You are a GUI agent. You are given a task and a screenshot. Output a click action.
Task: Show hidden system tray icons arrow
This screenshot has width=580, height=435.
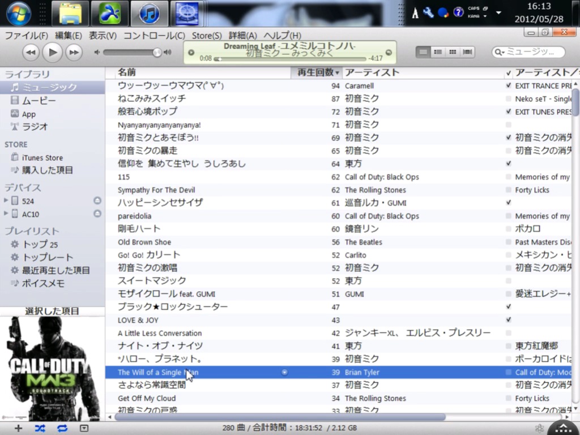[498, 12]
